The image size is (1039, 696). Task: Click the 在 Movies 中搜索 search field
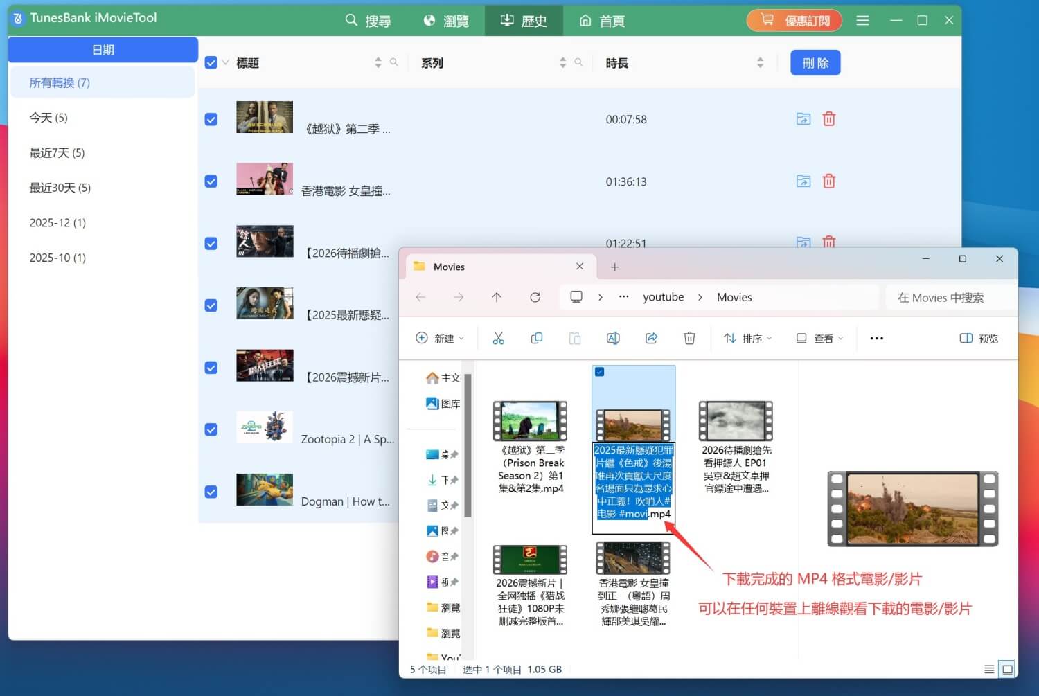tap(940, 297)
